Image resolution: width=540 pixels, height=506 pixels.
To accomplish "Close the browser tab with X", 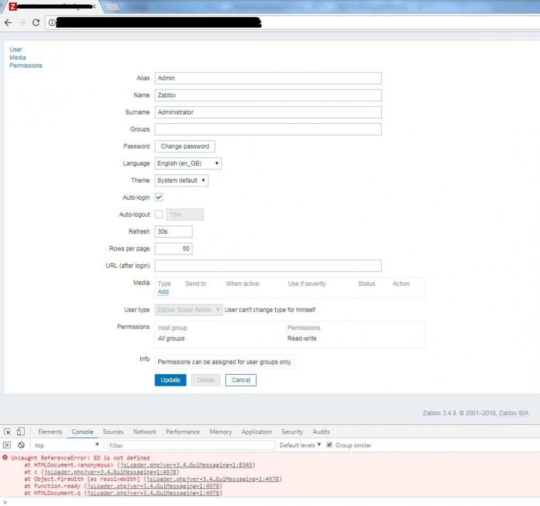I will point(93,6).
